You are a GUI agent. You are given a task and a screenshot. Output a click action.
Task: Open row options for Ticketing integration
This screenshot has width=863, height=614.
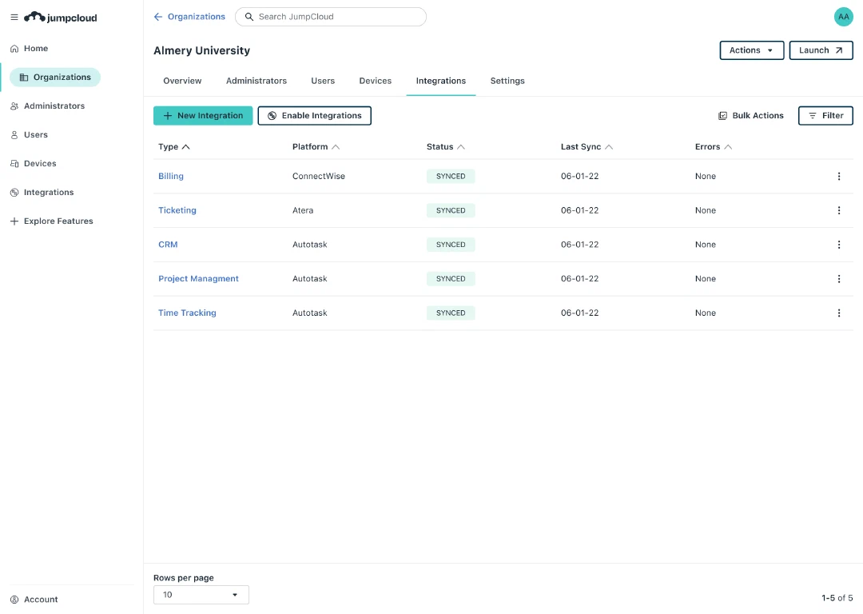click(x=839, y=210)
